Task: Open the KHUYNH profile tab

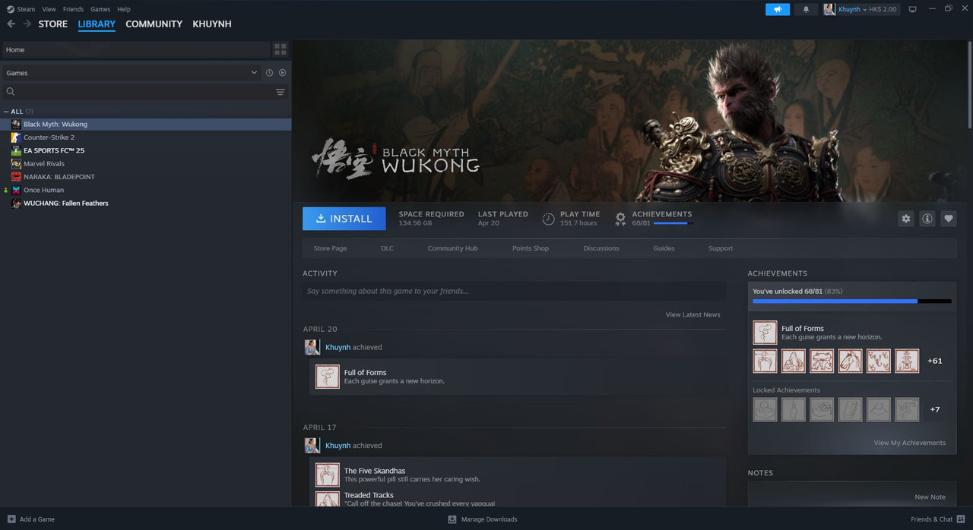Action: (x=212, y=24)
